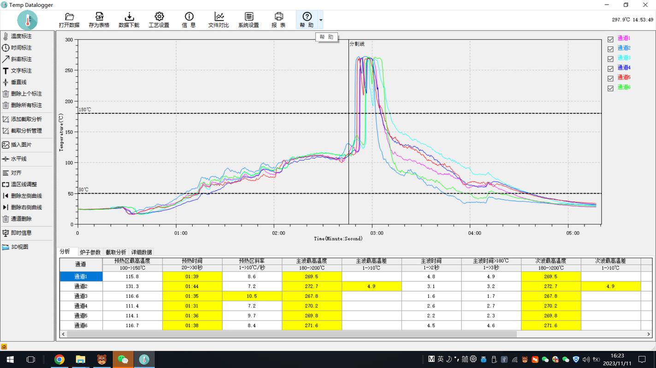
Task: Select the 文件对比 chart comparison icon
Action: coord(219,20)
